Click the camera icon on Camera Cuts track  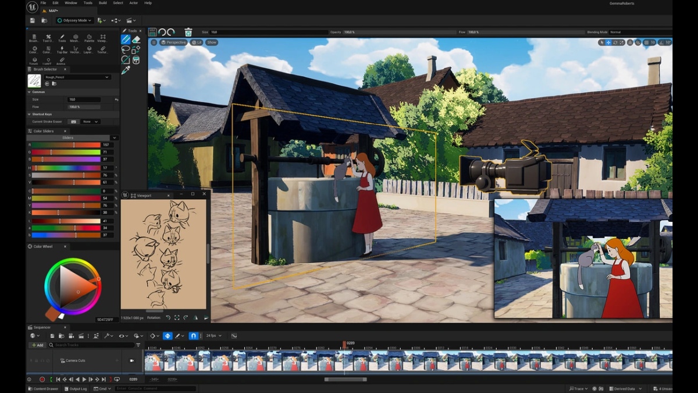132,360
